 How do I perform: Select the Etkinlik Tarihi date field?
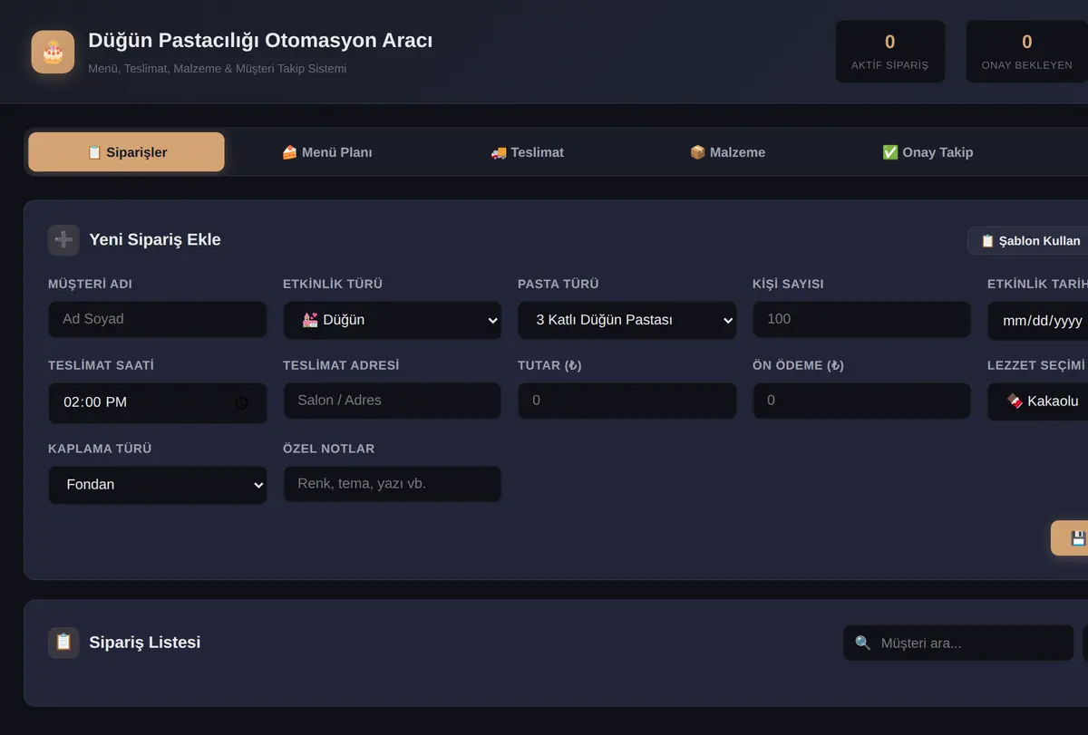1038,321
